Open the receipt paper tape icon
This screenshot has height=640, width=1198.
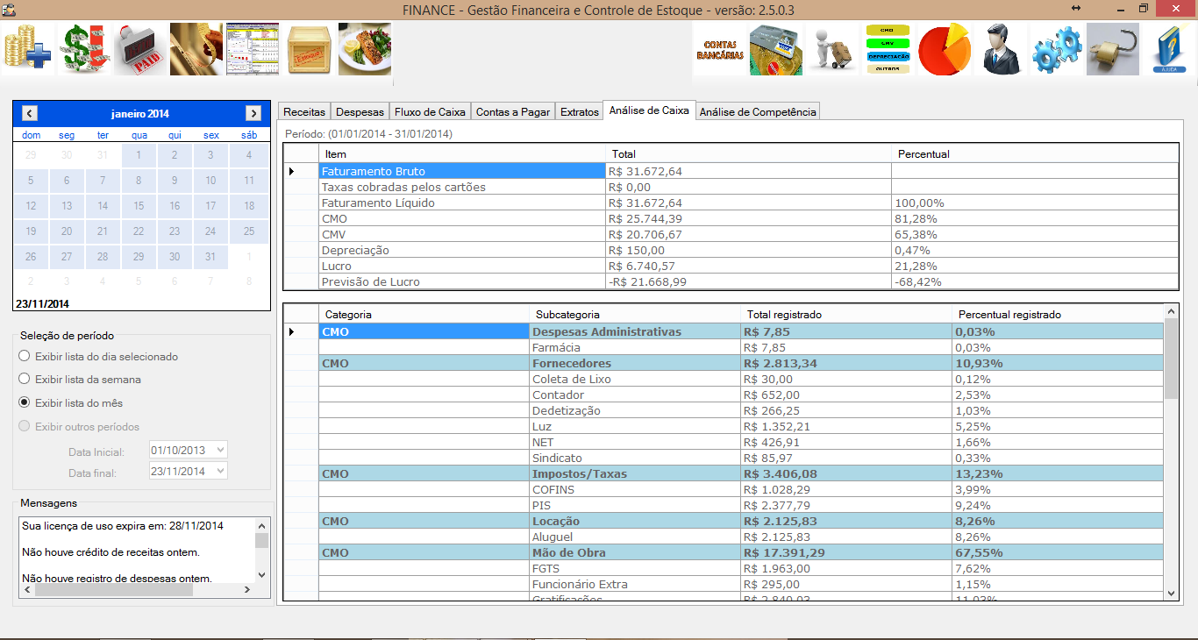(196, 49)
